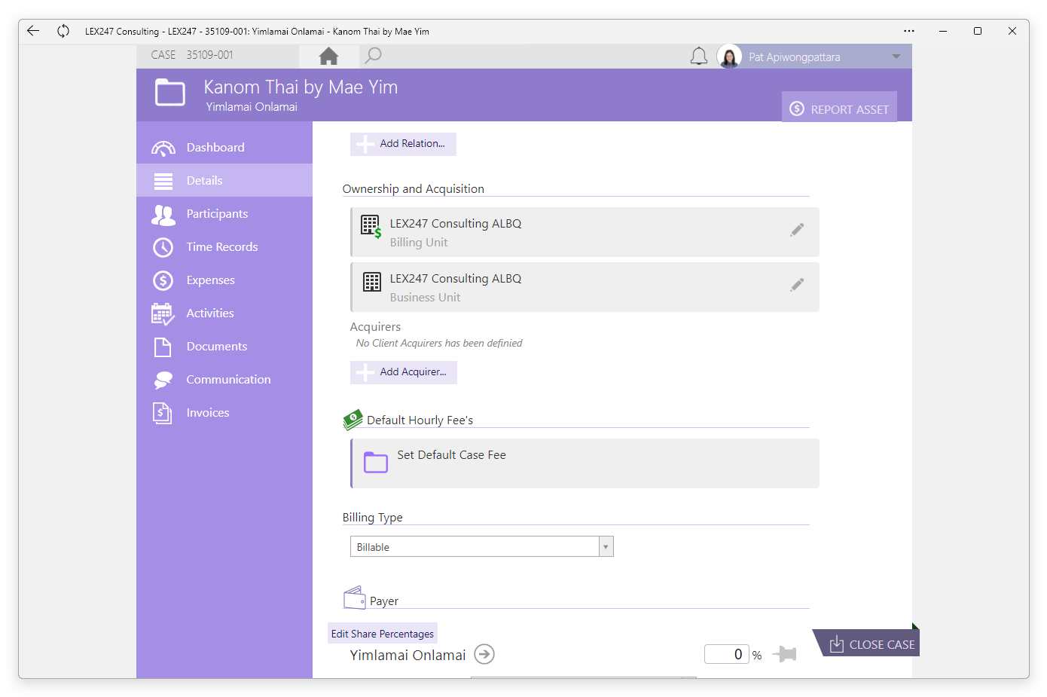The image size is (1047, 697).
Task: Select LEX247 Consulting ALBQ Business Unit row
Action: pos(585,287)
